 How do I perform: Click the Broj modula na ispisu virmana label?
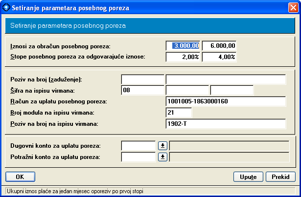point(52,113)
